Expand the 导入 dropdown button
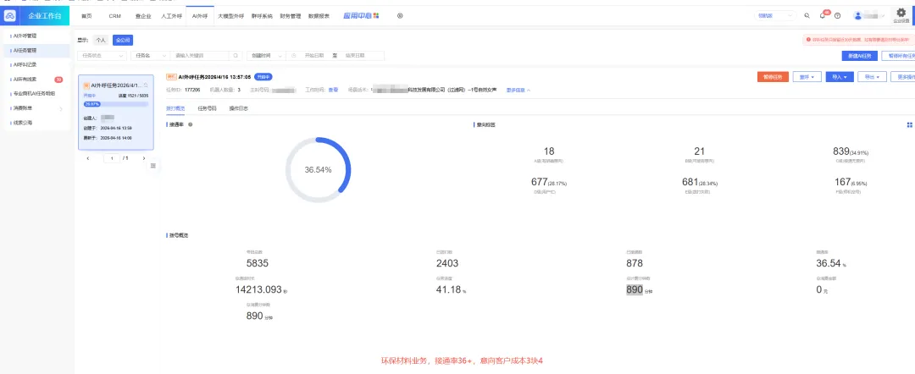The width and height of the screenshot is (915, 374). (x=840, y=77)
